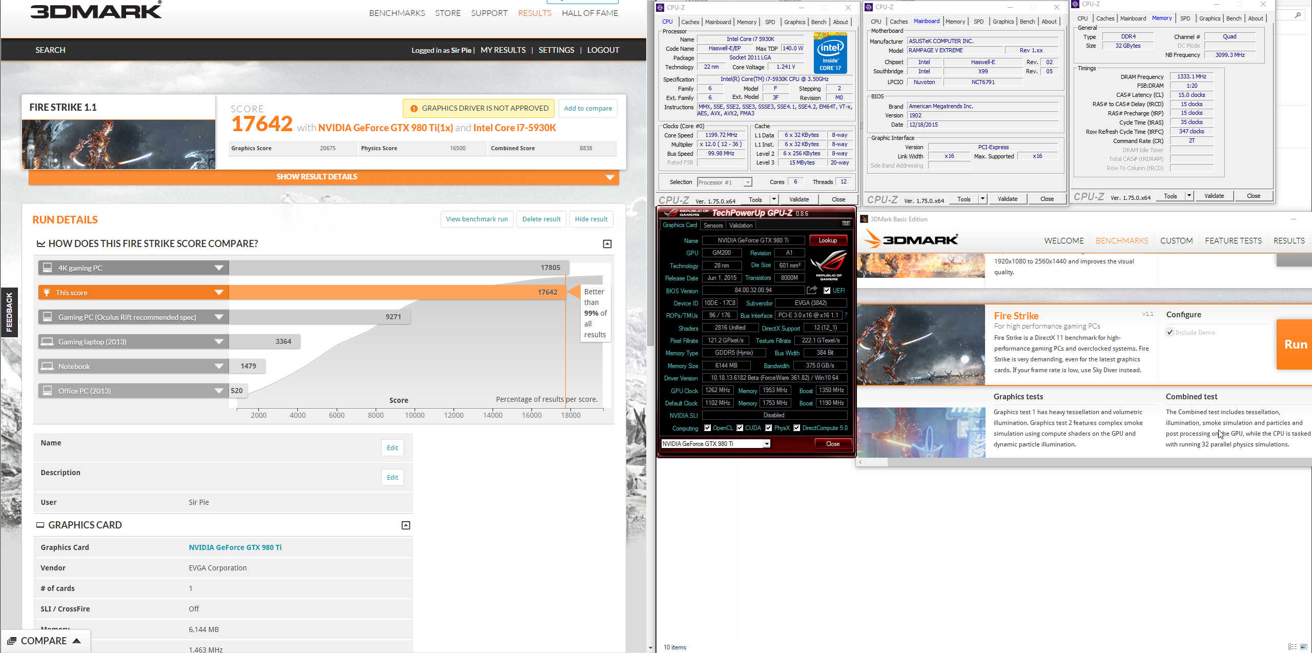Click the NVIDIA GeForce GTX 980 Ti link
The image size is (1312, 653).
click(x=235, y=547)
